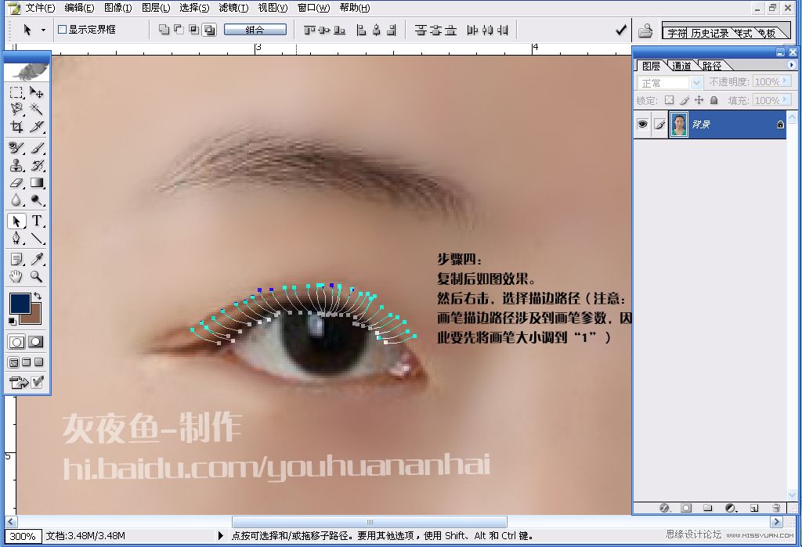Select the Notes tool
This screenshot has width=802, height=547.
(16, 259)
